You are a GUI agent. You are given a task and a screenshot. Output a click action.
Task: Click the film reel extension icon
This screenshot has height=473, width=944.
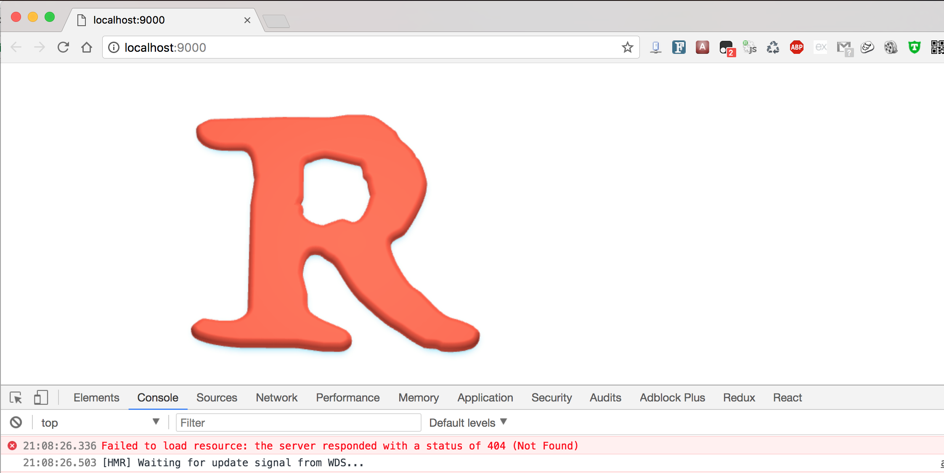point(891,48)
